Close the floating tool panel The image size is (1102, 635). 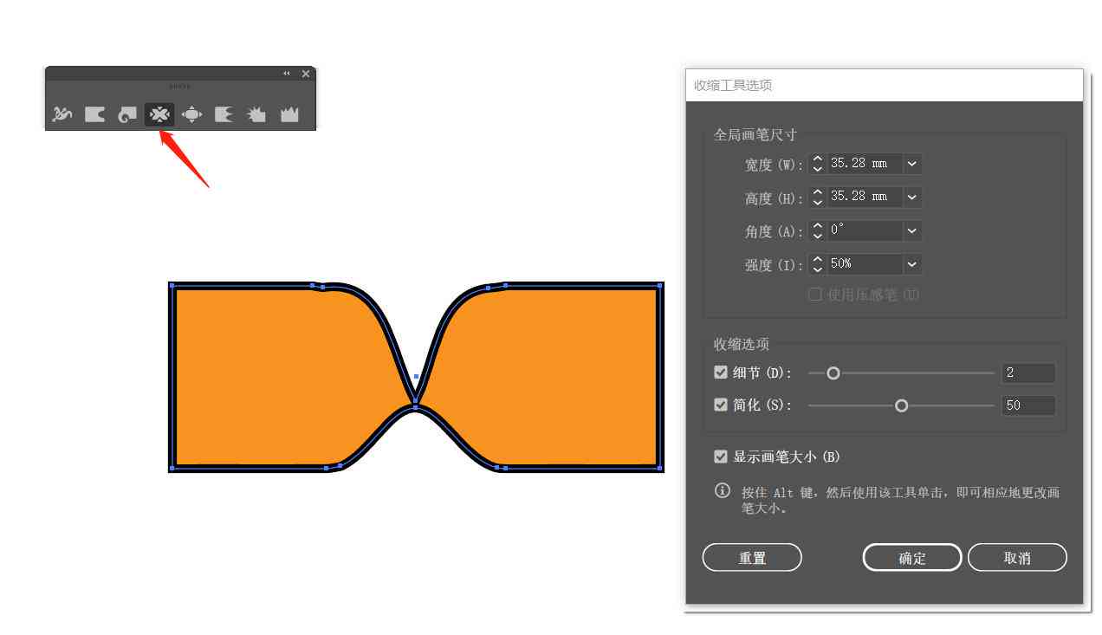(306, 74)
